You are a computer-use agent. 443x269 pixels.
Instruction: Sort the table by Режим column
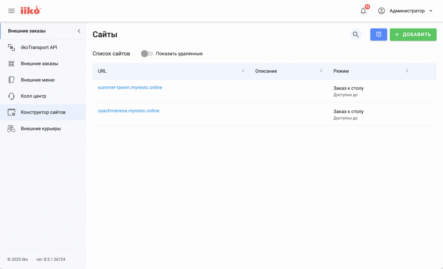tap(407, 71)
